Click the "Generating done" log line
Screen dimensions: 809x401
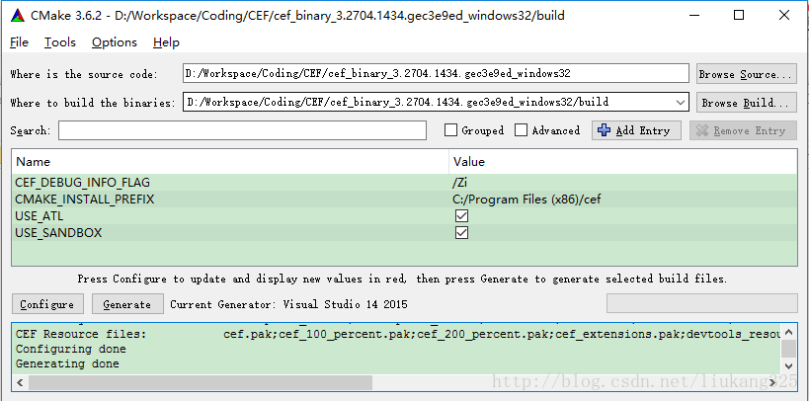67,363
